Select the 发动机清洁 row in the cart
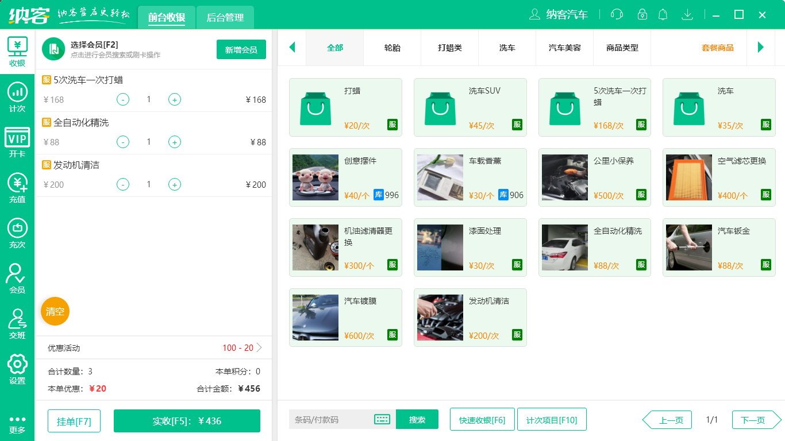Screen dimensions: 785x441 click(x=154, y=175)
